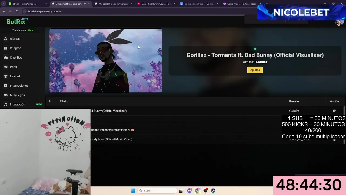View site information icon in address bar

pyautogui.click(x=25, y=11)
